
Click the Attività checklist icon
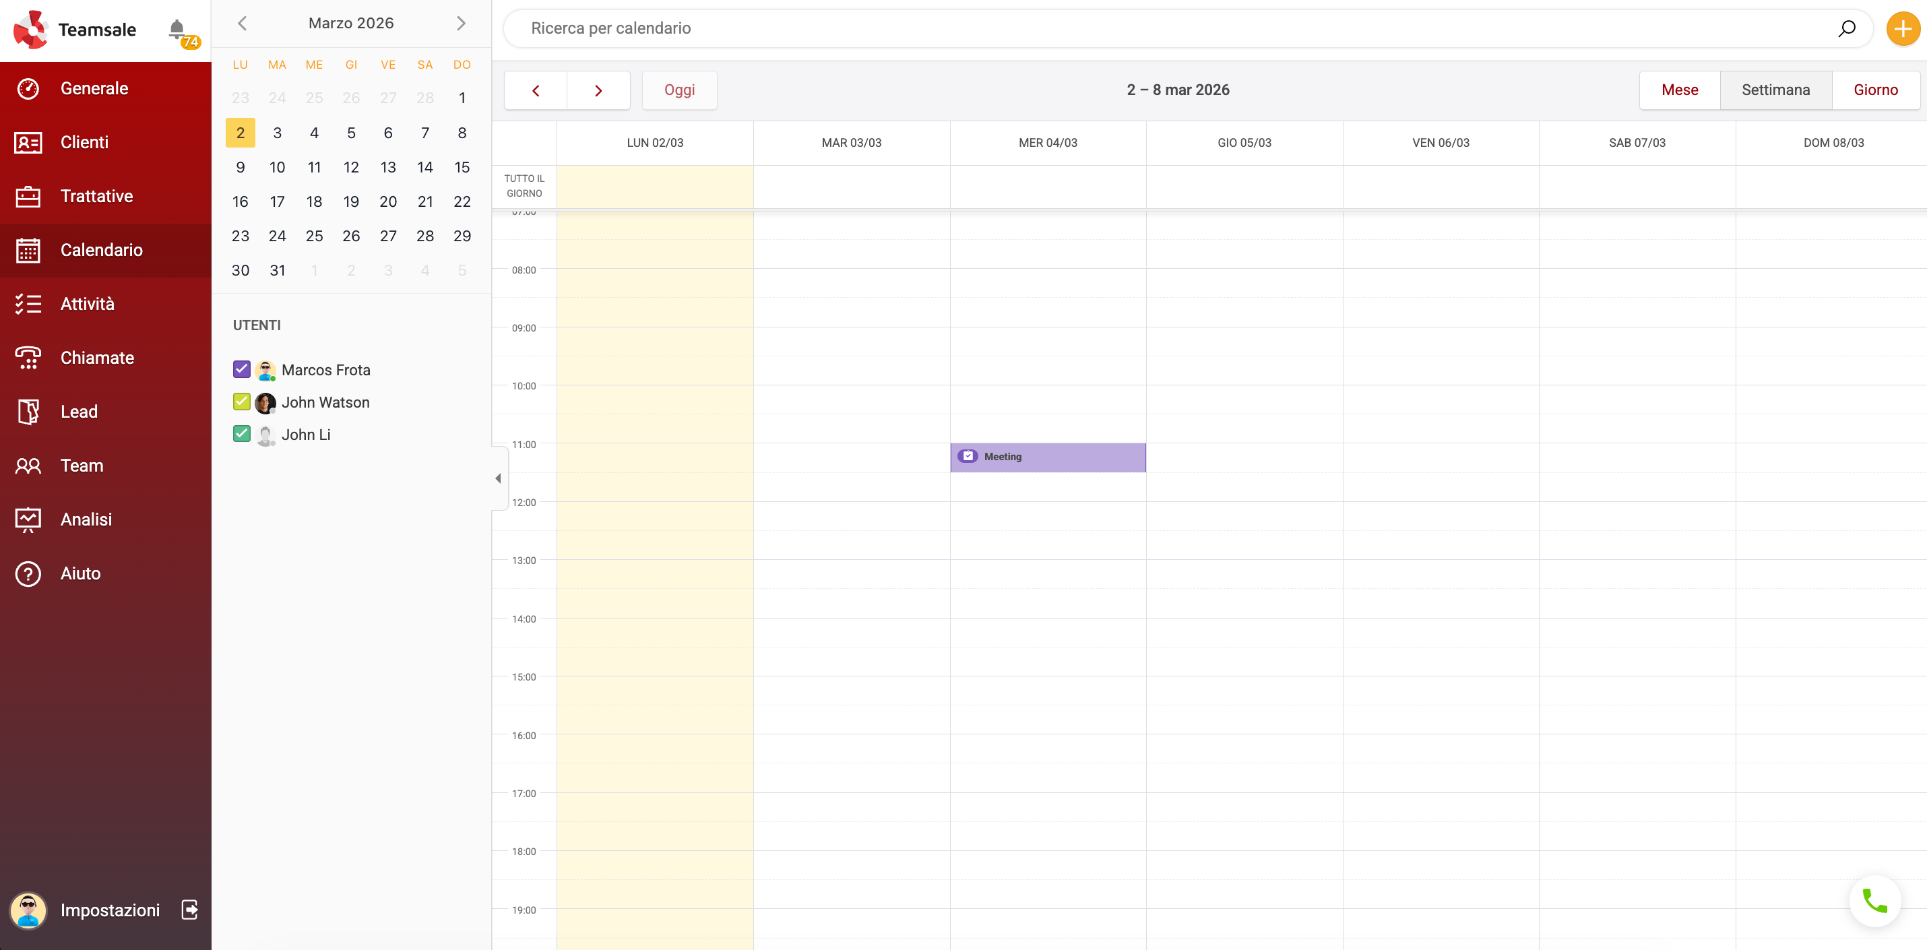28,304
